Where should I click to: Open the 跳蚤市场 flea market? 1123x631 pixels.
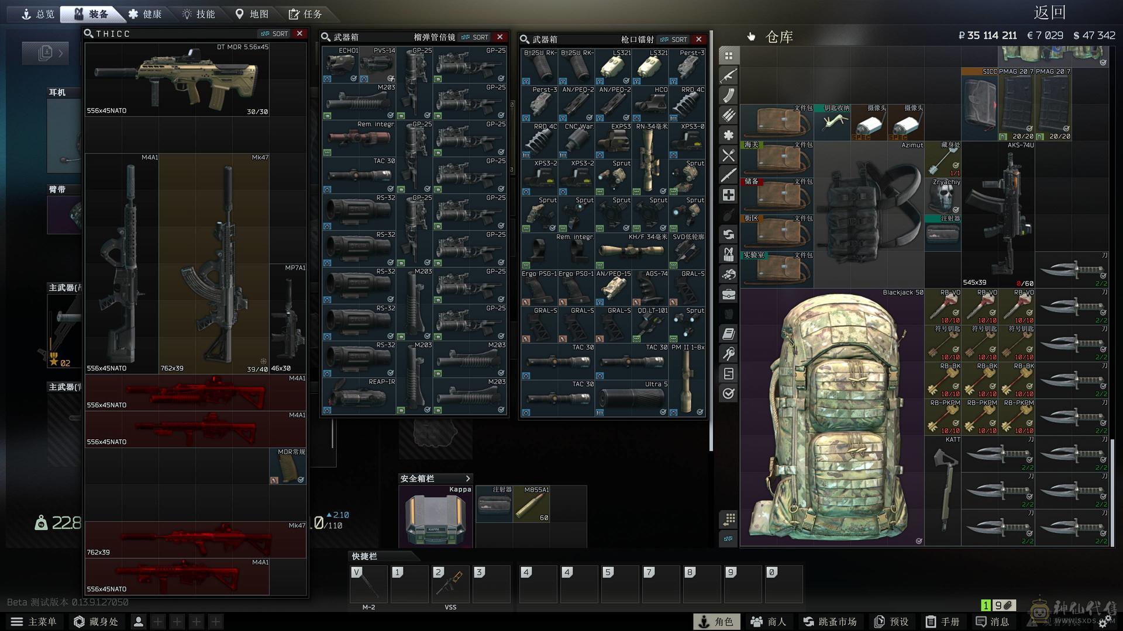click(830, 622)
